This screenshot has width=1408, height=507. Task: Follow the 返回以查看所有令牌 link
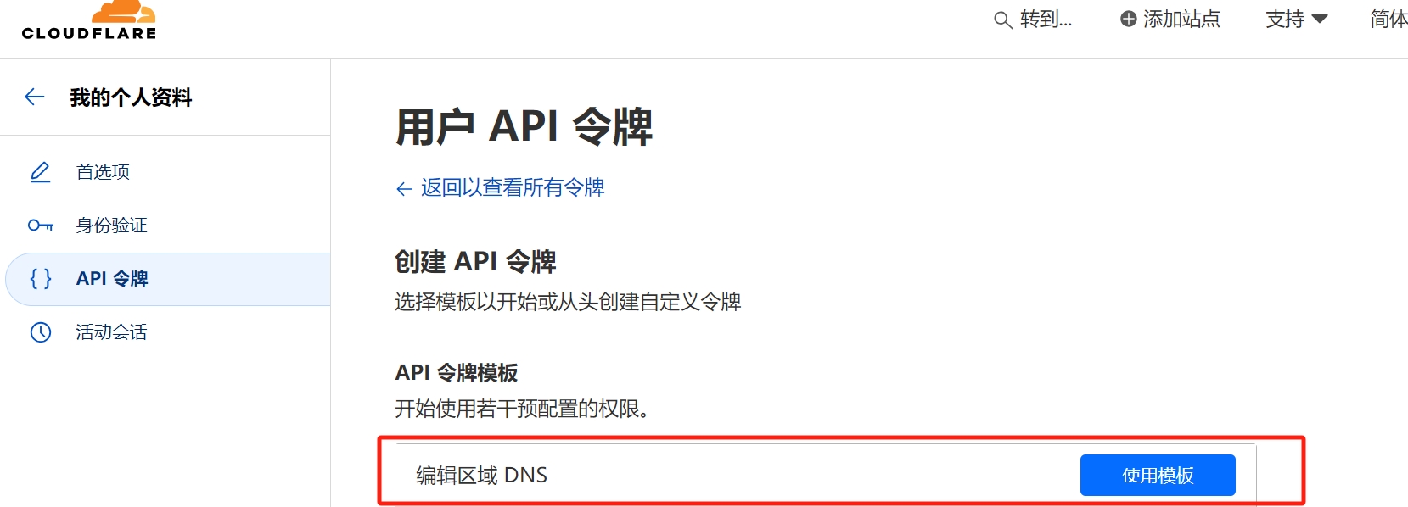[513, 187]
